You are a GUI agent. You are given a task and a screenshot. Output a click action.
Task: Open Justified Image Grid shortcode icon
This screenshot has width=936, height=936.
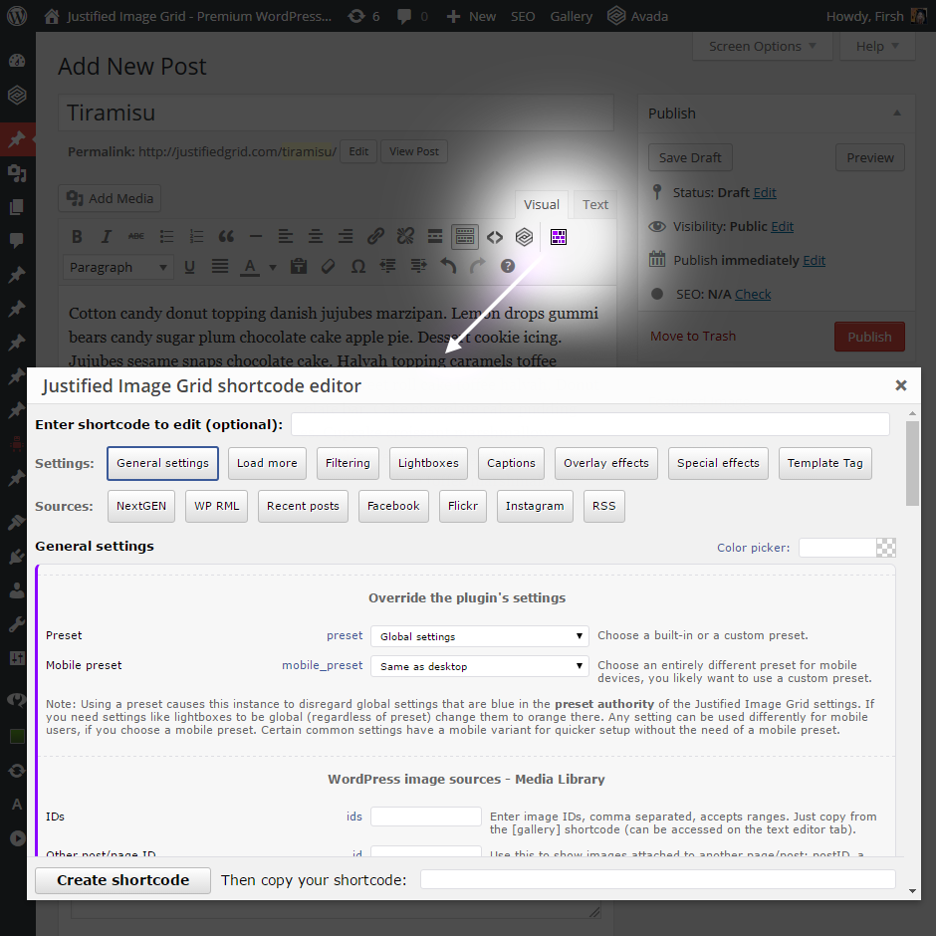[559, 237]
